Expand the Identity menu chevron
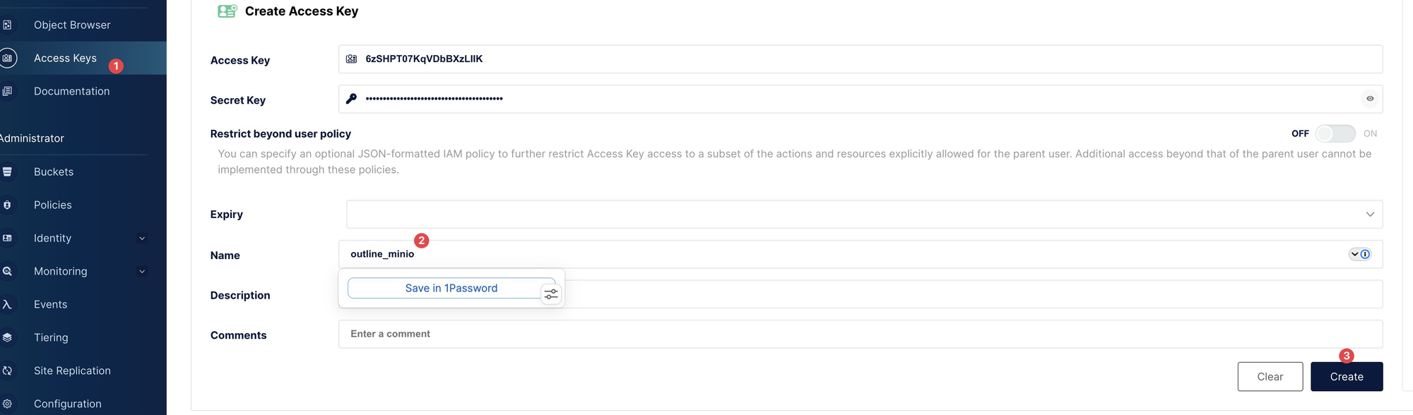1413x415 pixels. (142, 239)
